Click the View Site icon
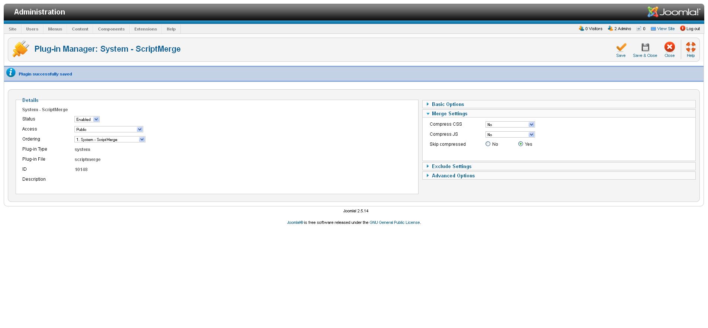 653,29
